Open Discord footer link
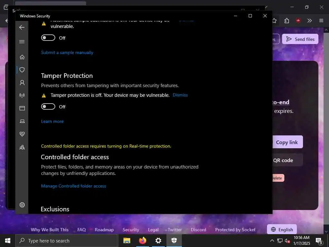The height and width of the screenshot is (247, 329). click(x=199, y=230)
